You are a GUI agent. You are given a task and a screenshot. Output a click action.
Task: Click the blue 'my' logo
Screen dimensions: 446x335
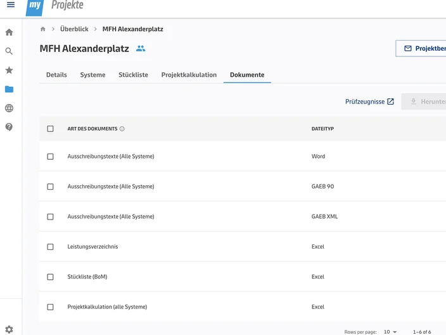35,8
